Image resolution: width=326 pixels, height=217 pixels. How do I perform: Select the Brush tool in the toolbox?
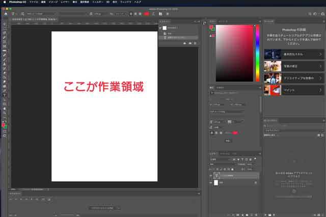5,60
